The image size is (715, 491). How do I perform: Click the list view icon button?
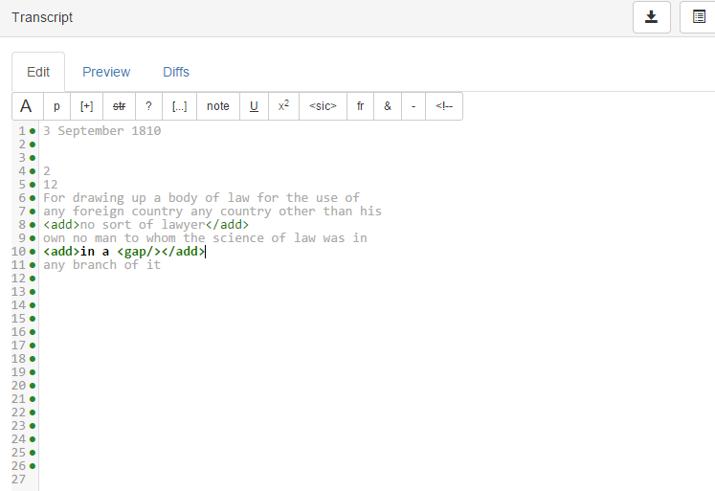698,17
